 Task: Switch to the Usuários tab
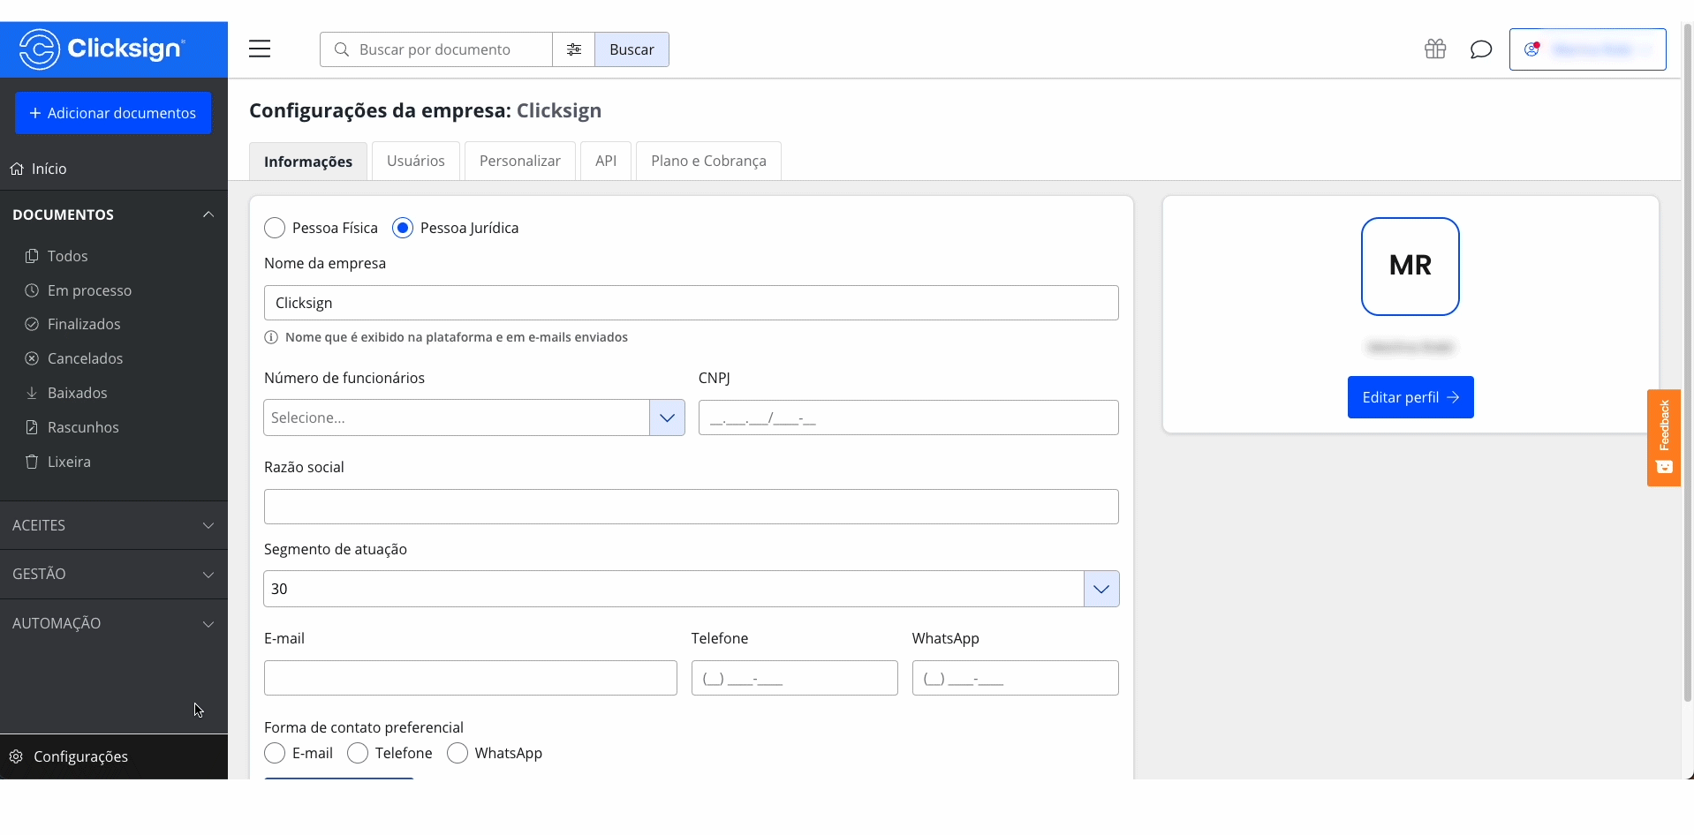[x=416, y=161]
